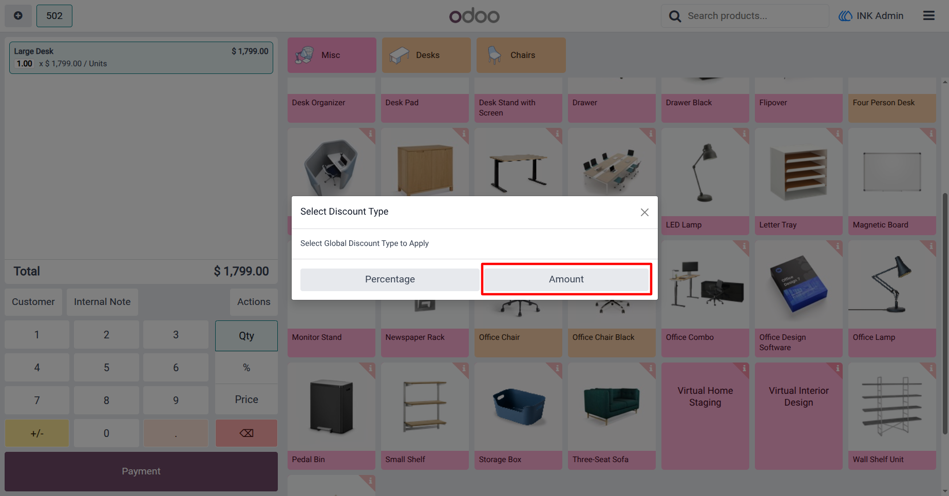
Task: Open the hamburger menu icon
Action: (928, 16)
